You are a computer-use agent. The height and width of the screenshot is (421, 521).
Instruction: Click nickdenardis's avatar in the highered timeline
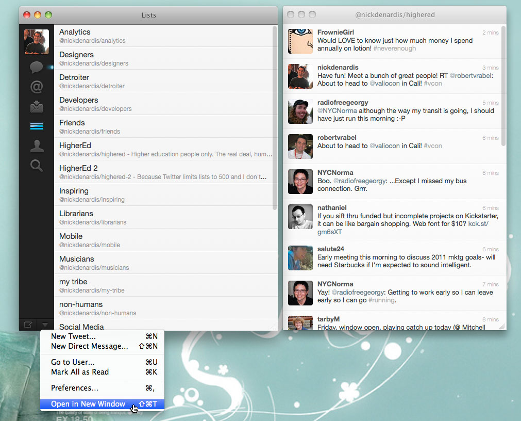[300, 76]
